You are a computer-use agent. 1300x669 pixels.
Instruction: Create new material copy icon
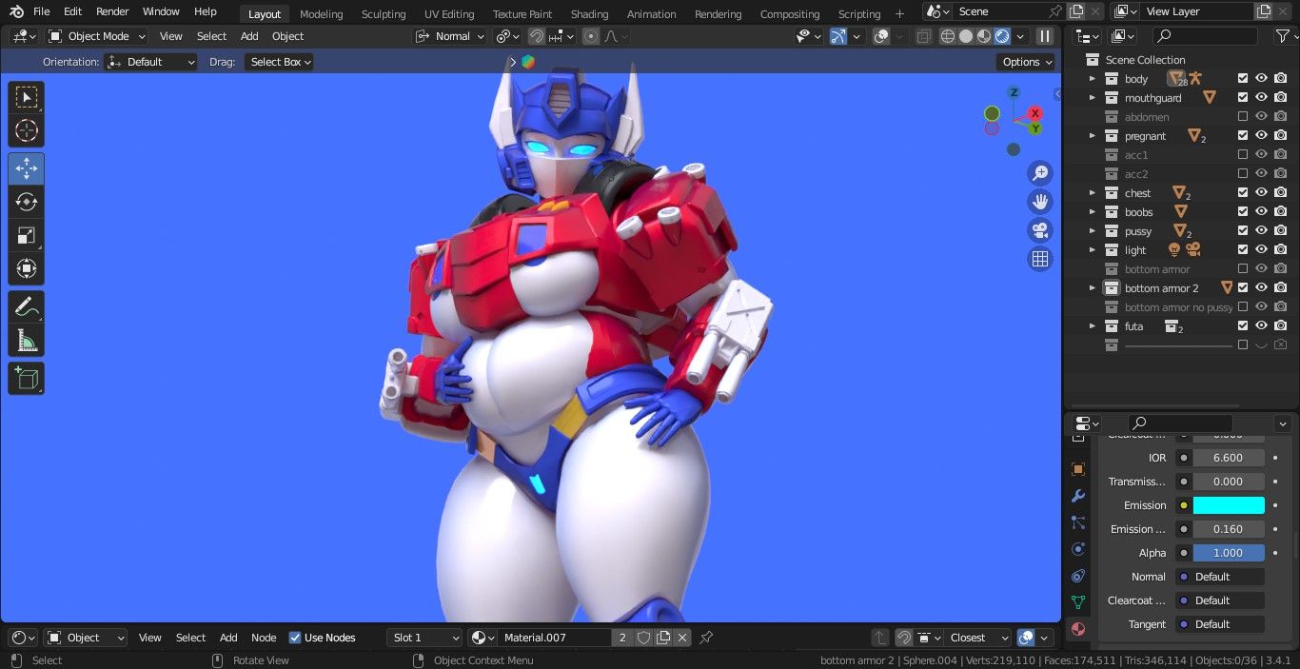point(663,638)
